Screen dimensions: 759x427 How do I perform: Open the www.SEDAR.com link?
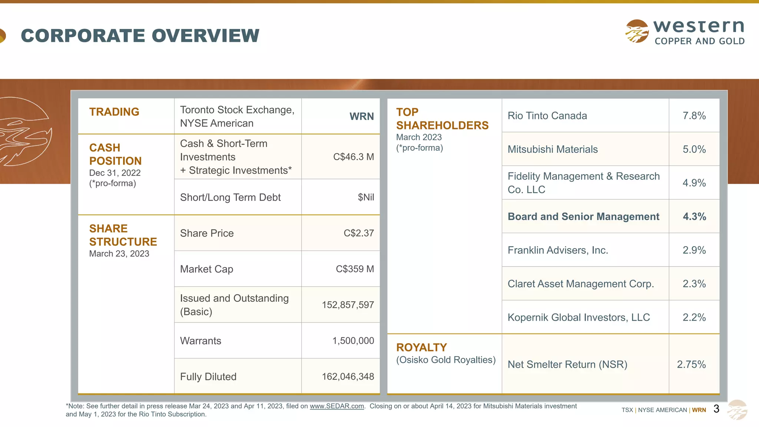pyautogui.click(x=337, y=406)
